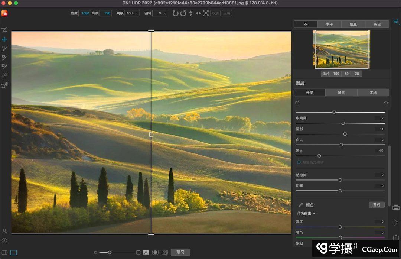
Task: Pick color with the eyedropper icon
Action: pos(301,205)
